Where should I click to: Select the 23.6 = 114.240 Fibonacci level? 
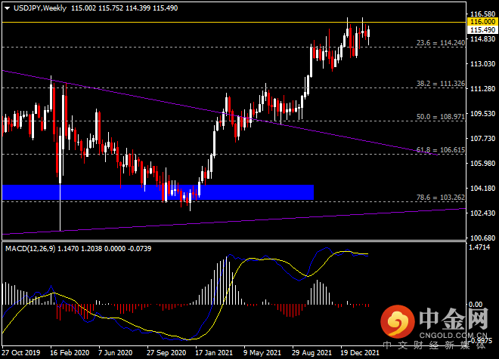coord(441,43)
